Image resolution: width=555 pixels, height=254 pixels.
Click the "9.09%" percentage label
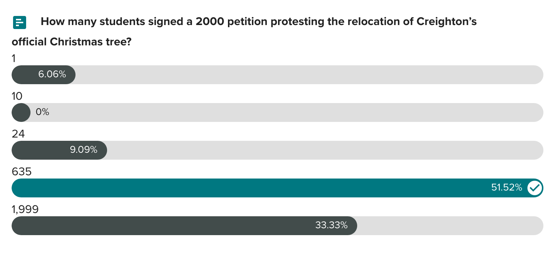[x=83, y=149]
